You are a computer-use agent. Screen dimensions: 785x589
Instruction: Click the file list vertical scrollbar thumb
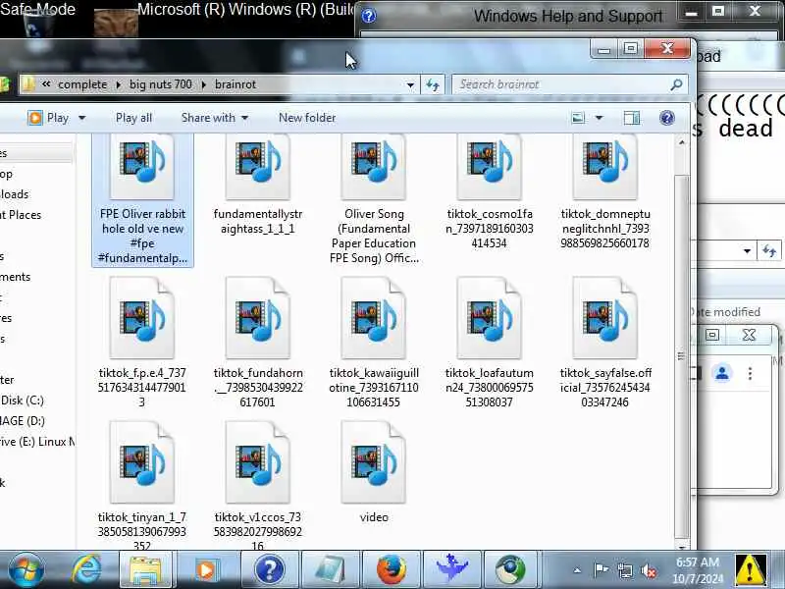(681, 356)
